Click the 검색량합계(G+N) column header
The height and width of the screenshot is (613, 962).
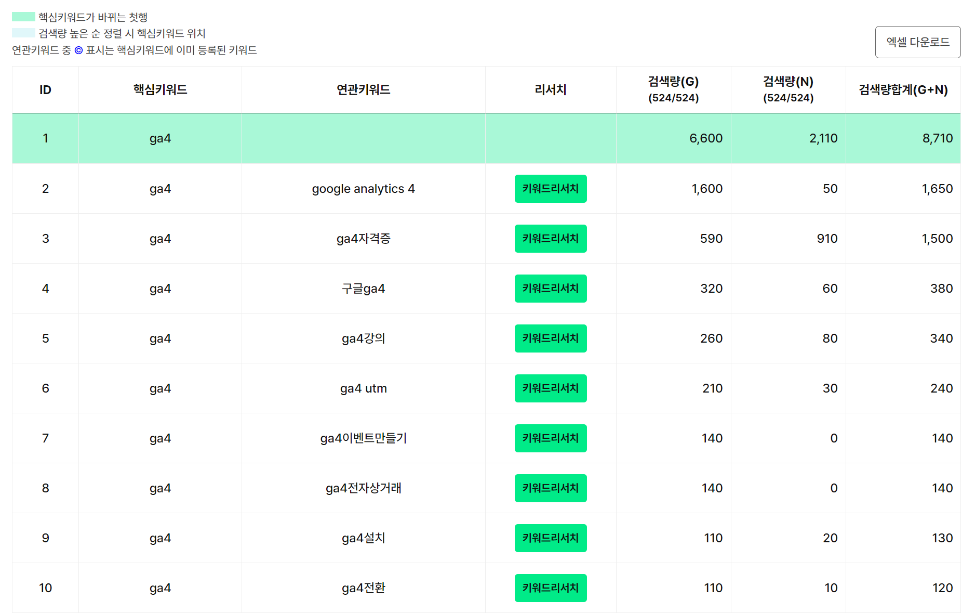[x=903, y=90]
